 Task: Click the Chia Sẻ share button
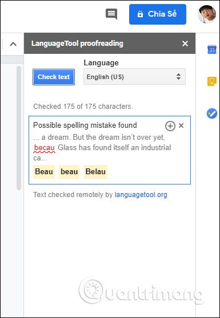158,14
